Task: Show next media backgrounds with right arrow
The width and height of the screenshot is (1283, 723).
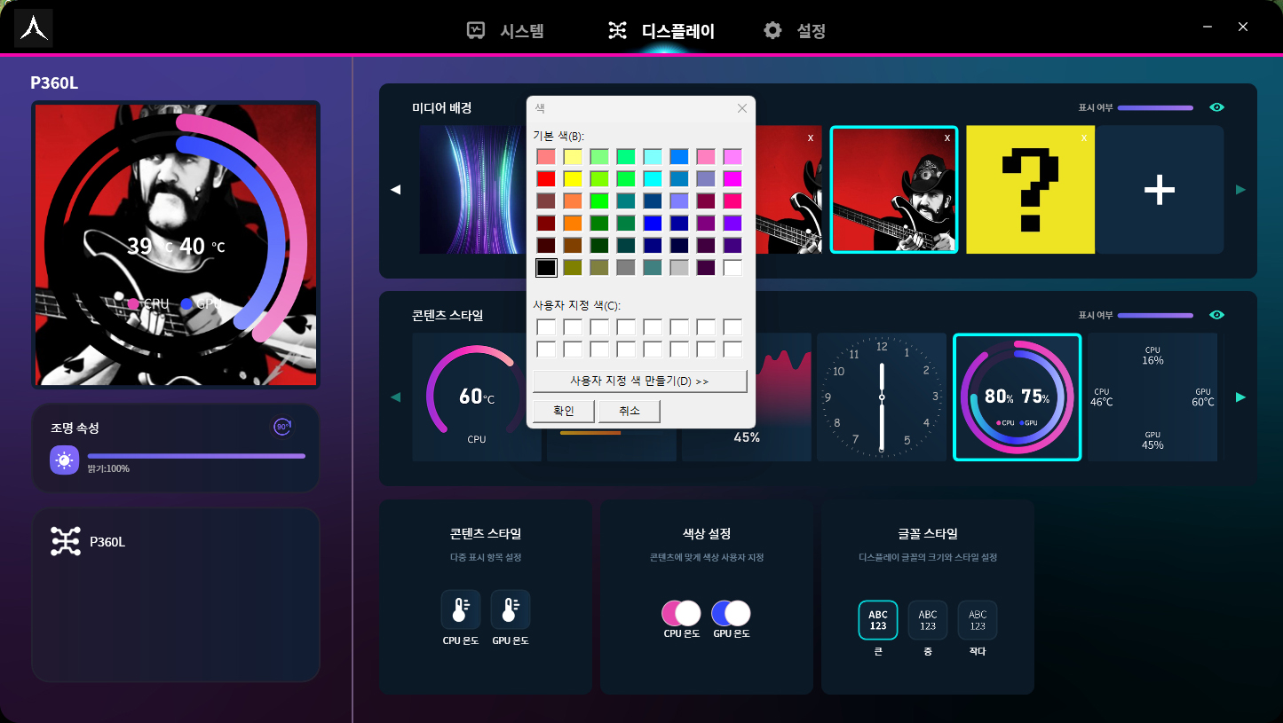Action: [1240, 189]
